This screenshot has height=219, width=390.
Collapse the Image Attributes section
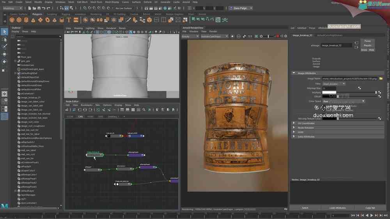pos(294,73)
